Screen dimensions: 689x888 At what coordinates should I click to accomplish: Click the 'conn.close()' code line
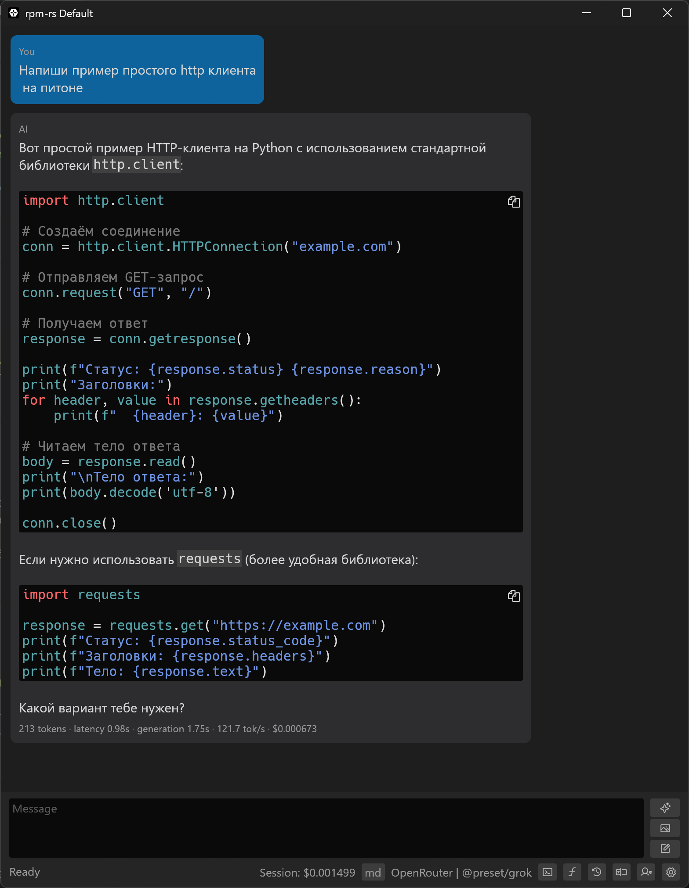[x=69, y=523]
